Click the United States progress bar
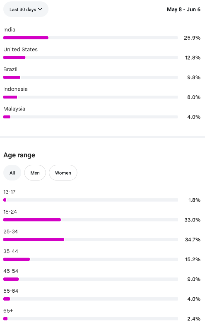Viewport: 205px width, 325px height. coord(90,58)
